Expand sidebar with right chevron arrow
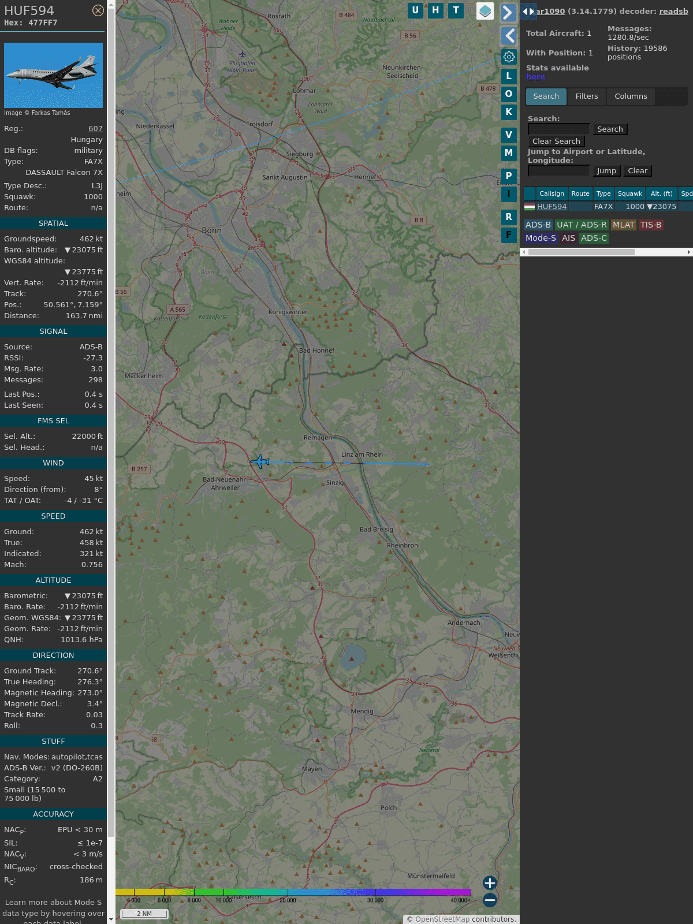Viewport: 693px width, 924px height. (508, 12)
